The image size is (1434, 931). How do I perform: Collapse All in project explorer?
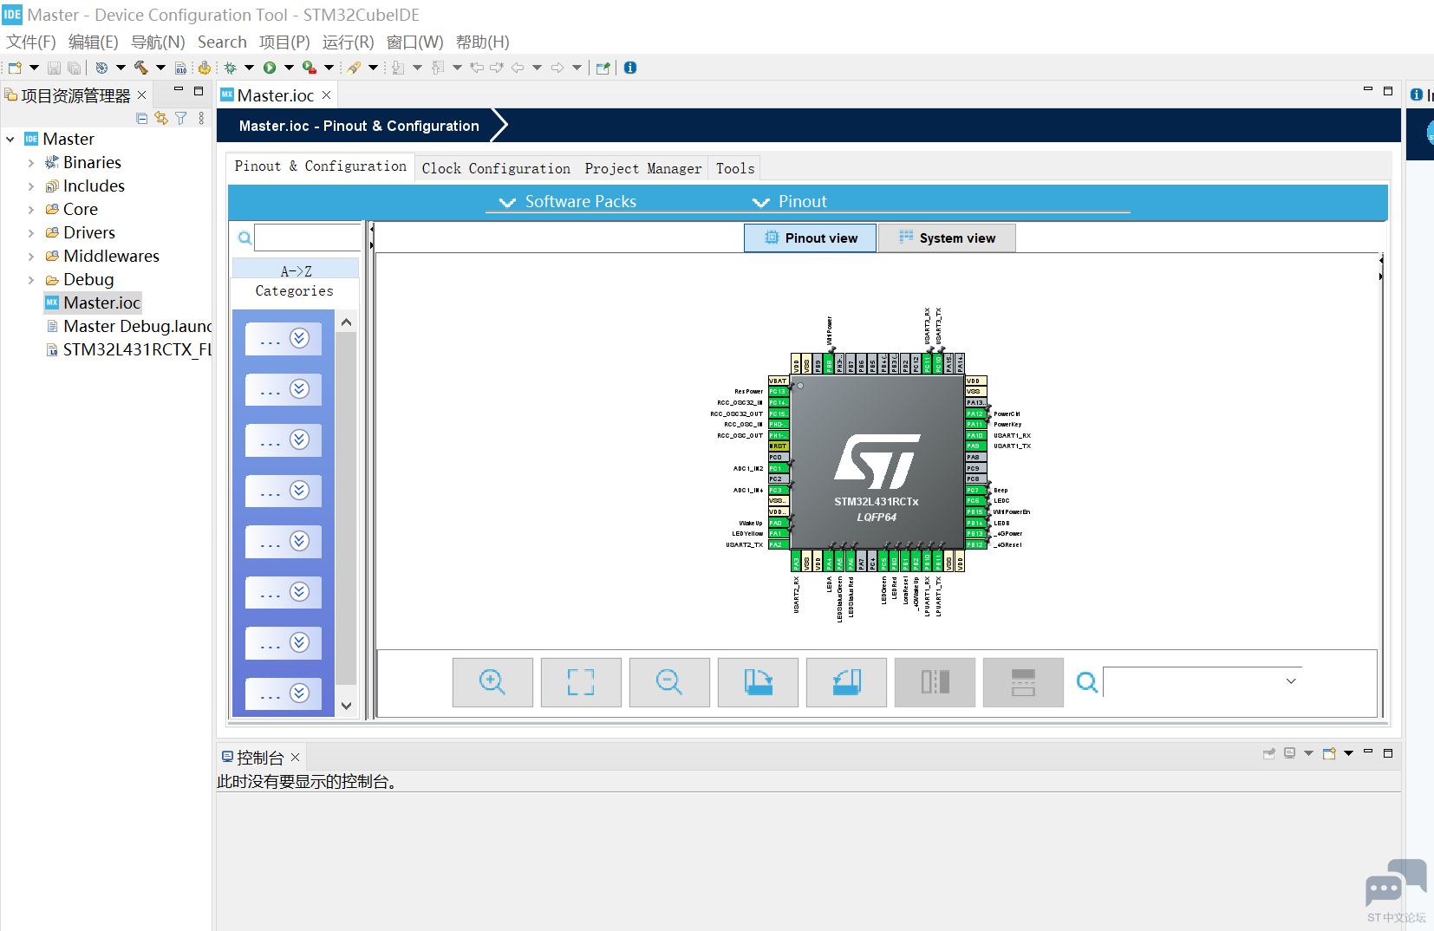pyautogui.click(x=142, y=118)
